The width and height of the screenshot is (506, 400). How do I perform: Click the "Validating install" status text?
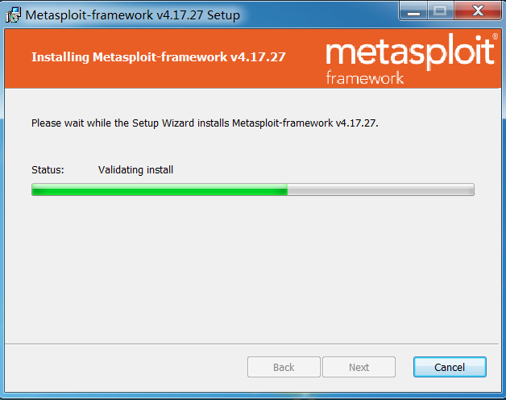coord(135,170)
